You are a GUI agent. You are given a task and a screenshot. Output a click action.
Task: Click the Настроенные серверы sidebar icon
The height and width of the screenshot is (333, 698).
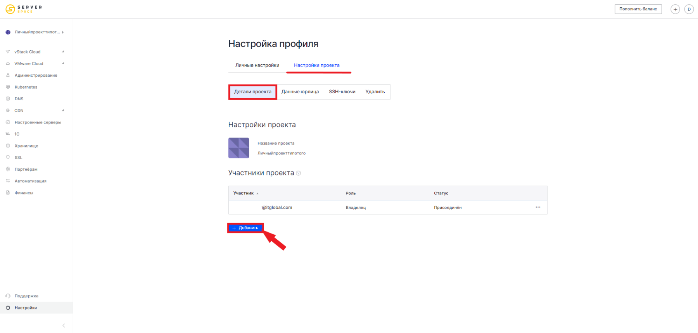(8, 122)
